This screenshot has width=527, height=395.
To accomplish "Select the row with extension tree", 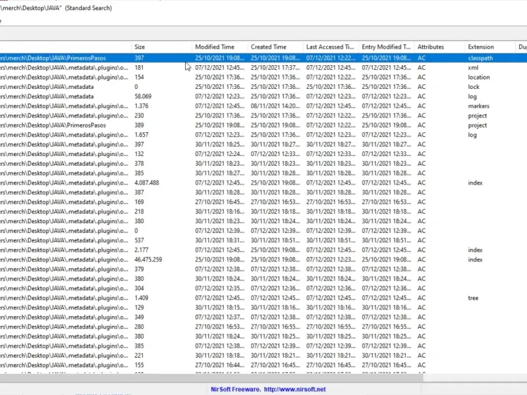I will pos(263,298).
